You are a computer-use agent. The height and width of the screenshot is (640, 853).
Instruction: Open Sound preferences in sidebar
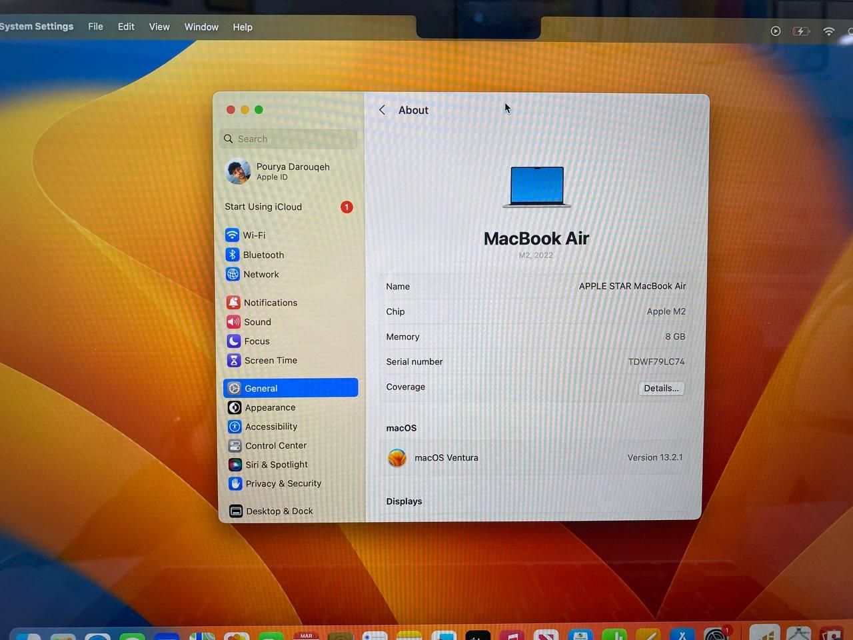click(257, 322)
